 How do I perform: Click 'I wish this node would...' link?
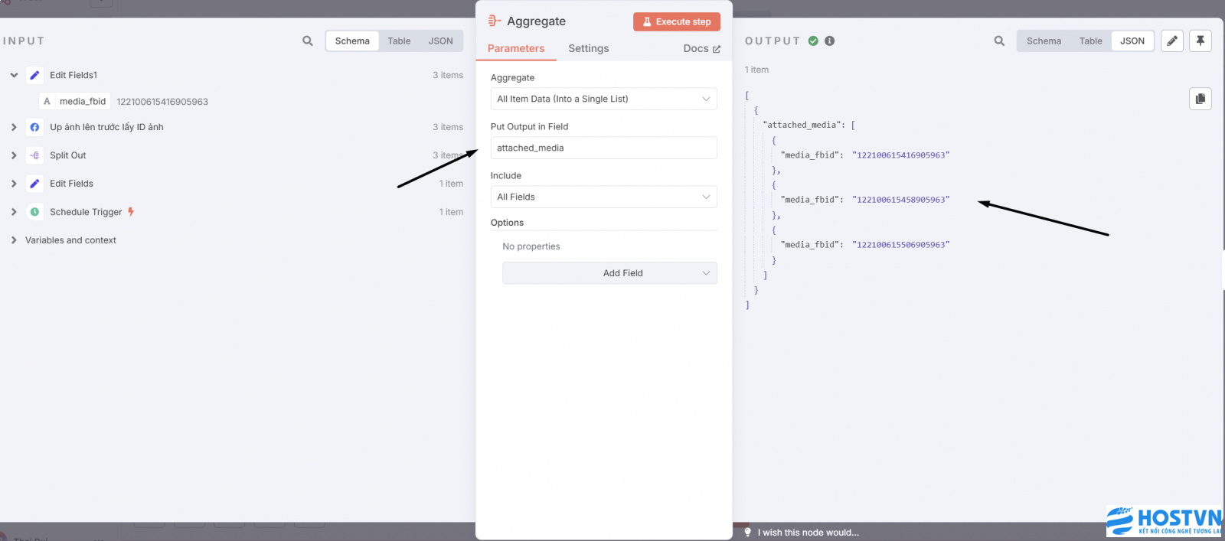pos(808,533)
